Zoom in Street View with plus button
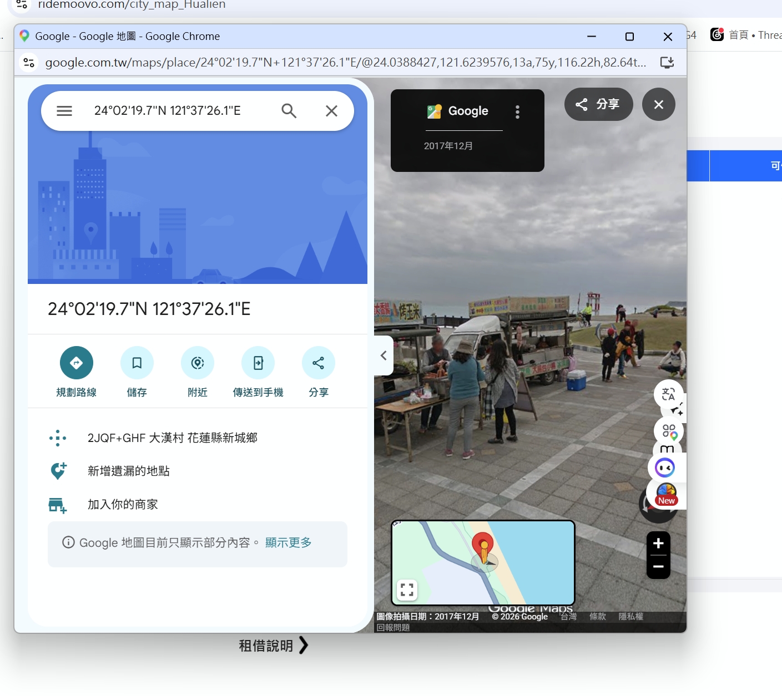 (x=659, y=543)
